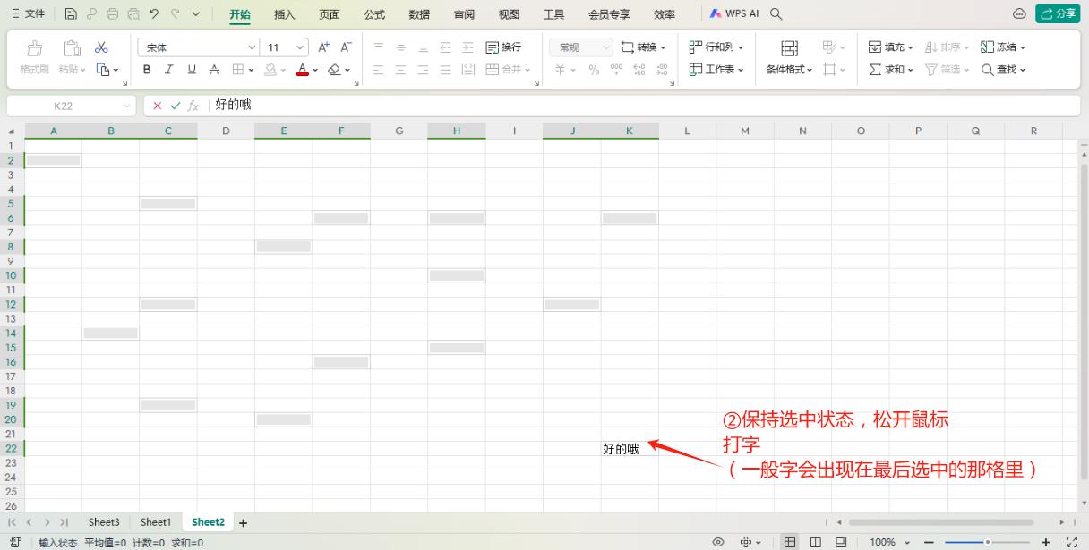Click the red font color A swatch
This screenshot has width=1089, height=550.
tap(302, 70)
